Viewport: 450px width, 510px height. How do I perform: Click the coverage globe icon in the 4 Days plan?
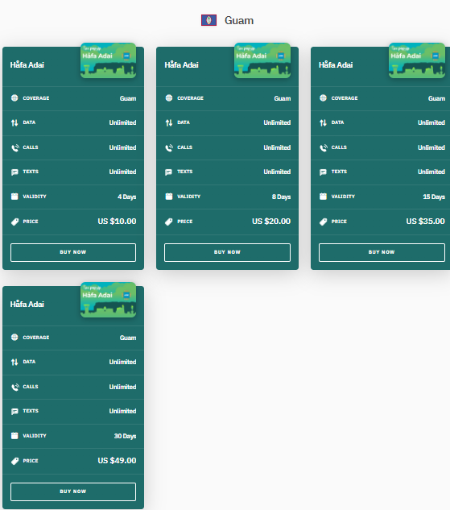14,98
